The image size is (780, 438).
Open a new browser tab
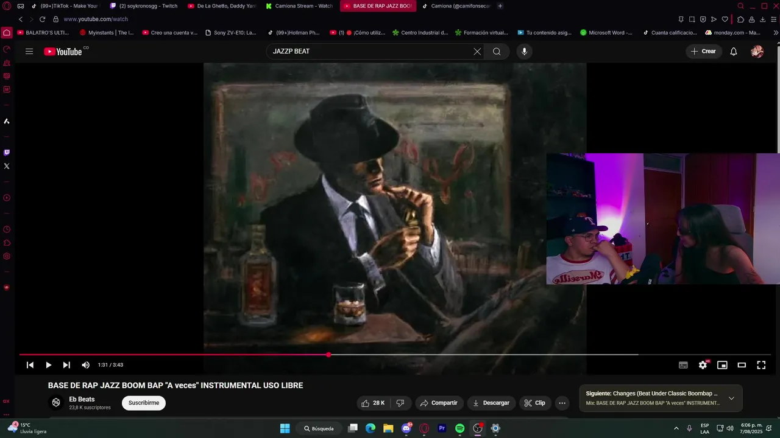tap(500, 6)
